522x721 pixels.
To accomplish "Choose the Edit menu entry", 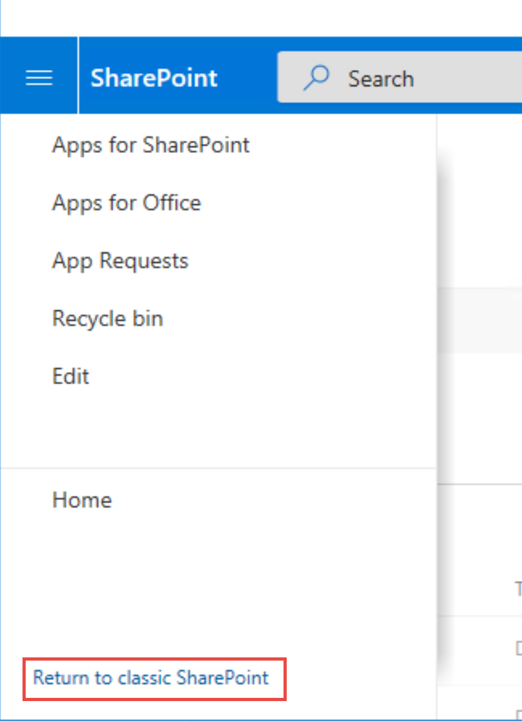I will click(x=70, y=376).
